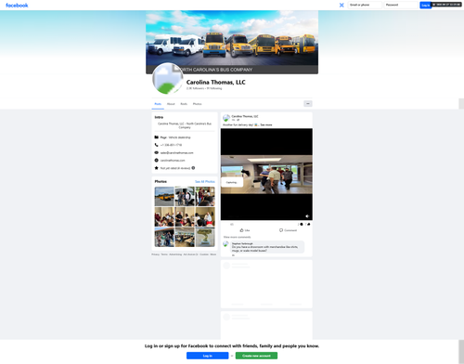The width and height of the screenshot is (464, 364).
Task: Play the delivery day video
Action: click(x=266, y=175)
